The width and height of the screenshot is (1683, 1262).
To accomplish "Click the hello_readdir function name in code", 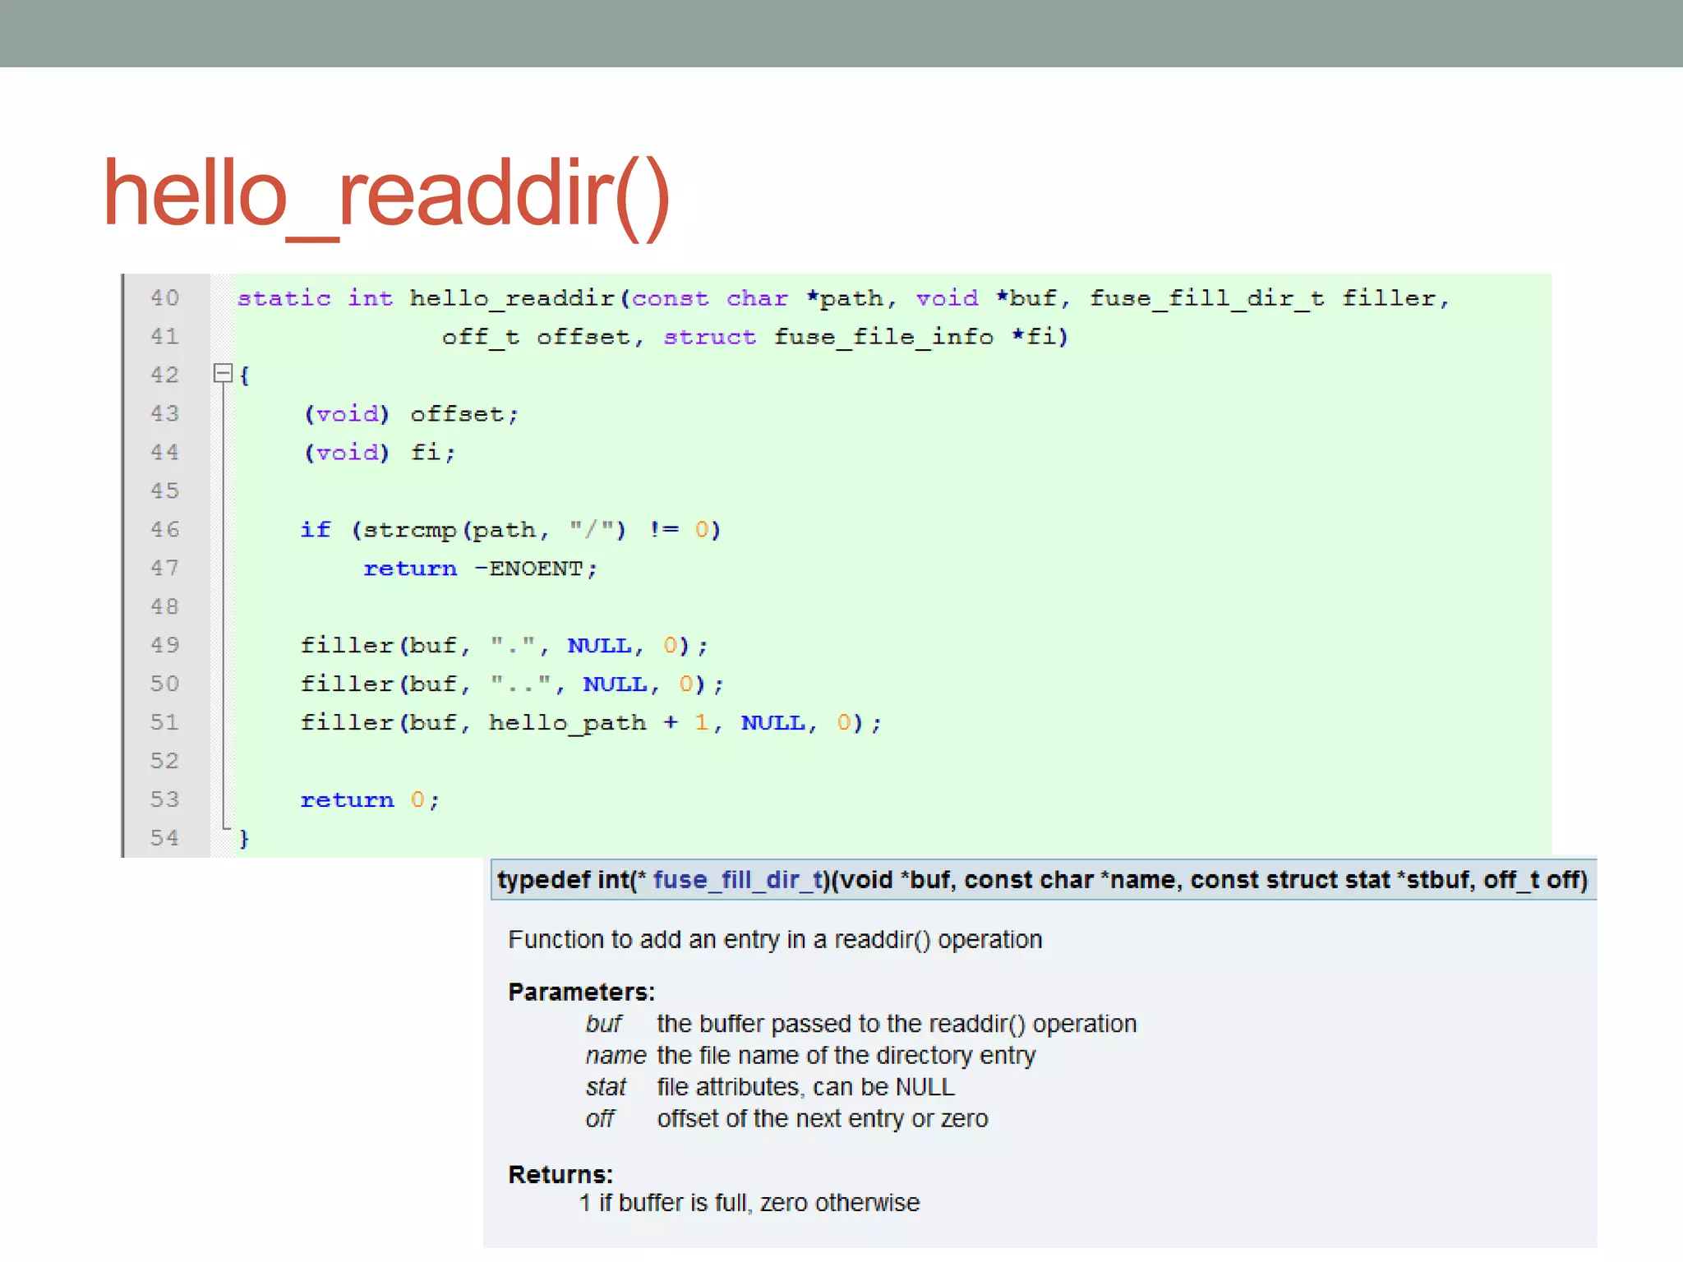I will point(511,298).
